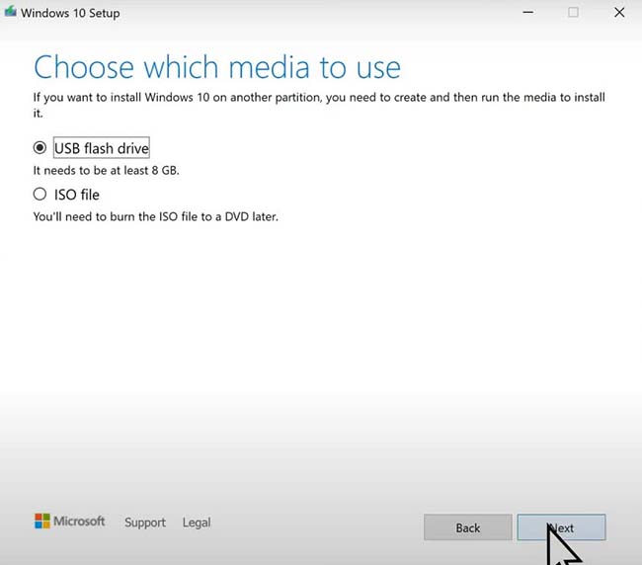Viewport: 642px width, 565px height.
Task: Click the Windows 10 Setup title icon
Action: coord(10,12)
